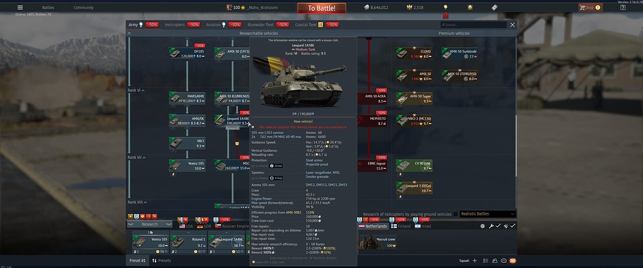
Task: Select the Israel nation tab
Action: click(424, 226)
